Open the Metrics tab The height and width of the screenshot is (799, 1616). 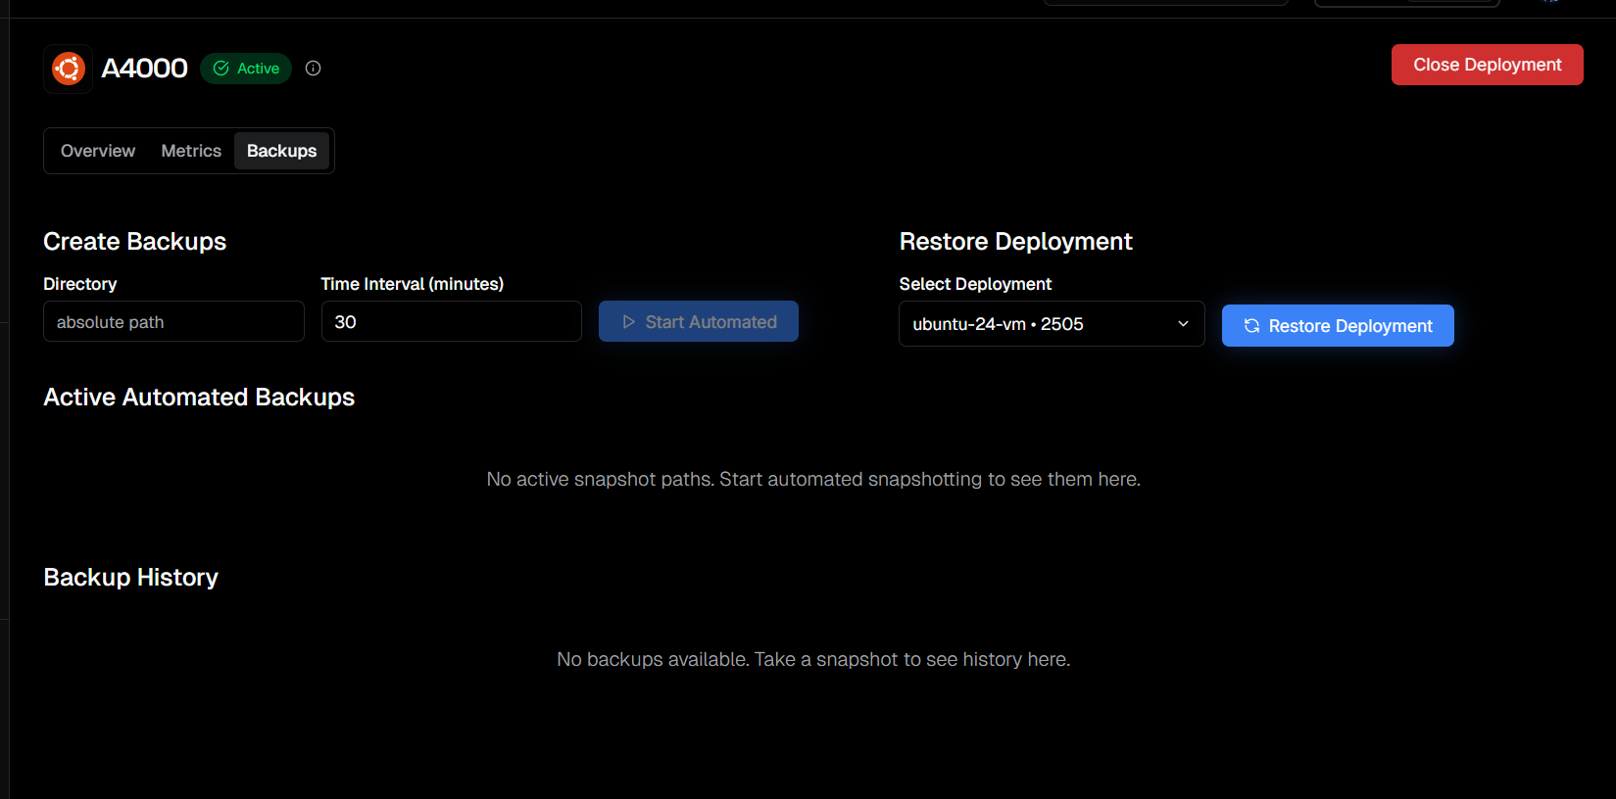(x=191, y=151)
